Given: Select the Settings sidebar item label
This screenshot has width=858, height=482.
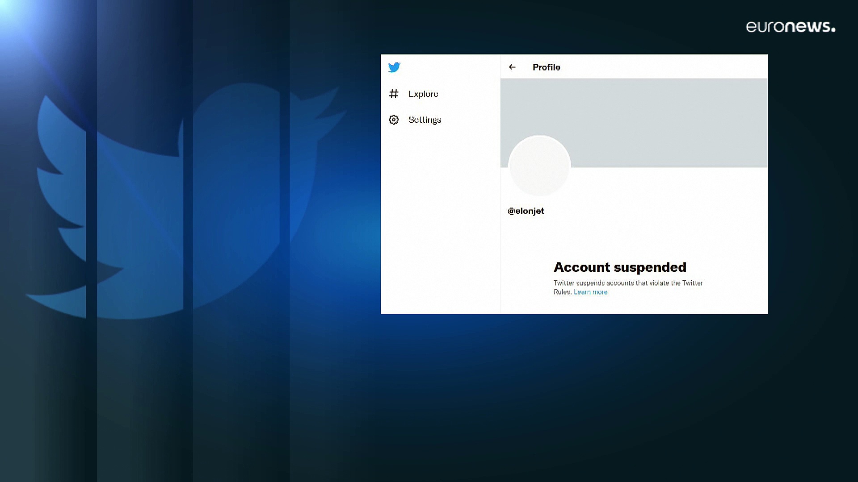Looking at the screenshot, I should tap(425, 120).
